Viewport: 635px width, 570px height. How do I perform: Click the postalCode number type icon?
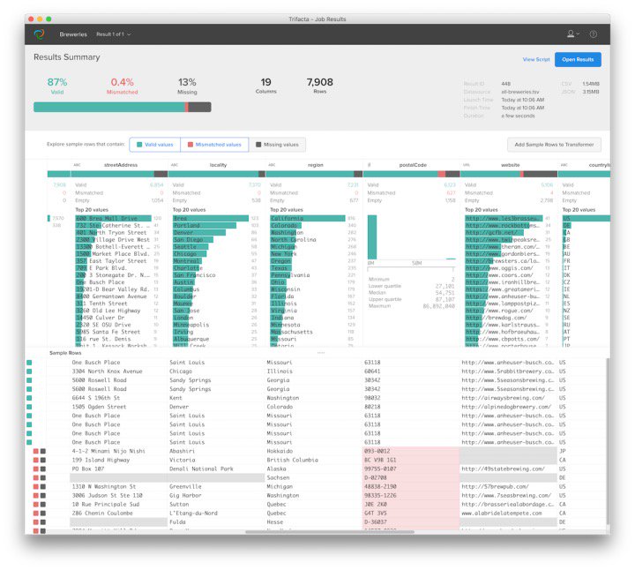click(x=369, y=165)
